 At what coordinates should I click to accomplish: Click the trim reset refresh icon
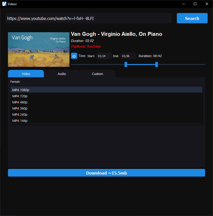74,56
